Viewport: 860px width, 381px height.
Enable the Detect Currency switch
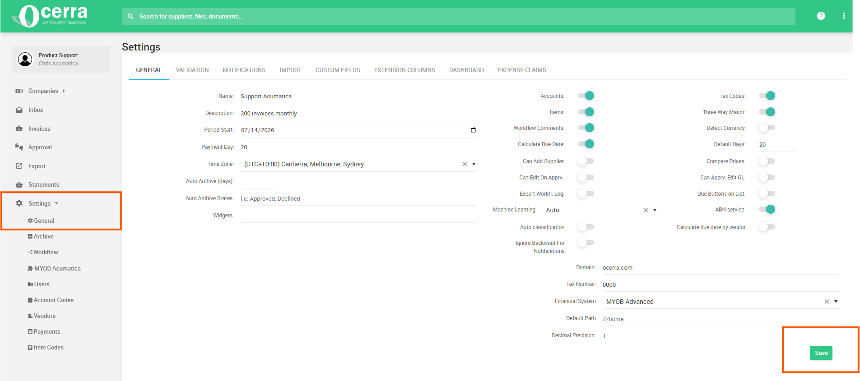tap(767, 128)
